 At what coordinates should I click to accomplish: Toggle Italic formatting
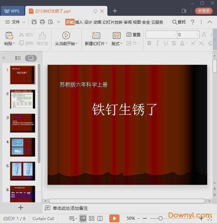coord(157,43)
